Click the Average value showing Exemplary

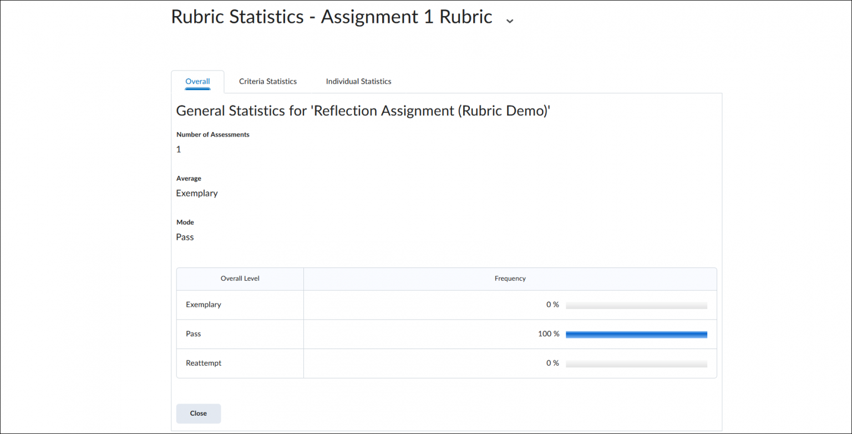197,193
